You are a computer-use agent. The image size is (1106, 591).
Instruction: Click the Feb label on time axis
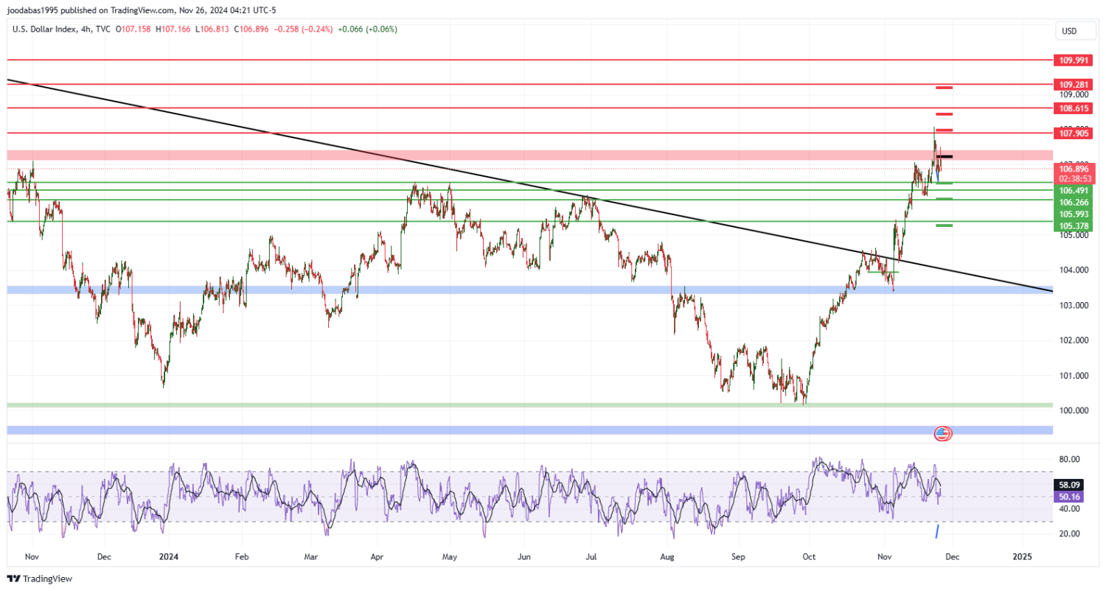(x=242, y=556)
